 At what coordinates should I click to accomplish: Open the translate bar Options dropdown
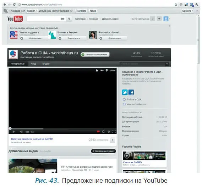tap(187, 11)
